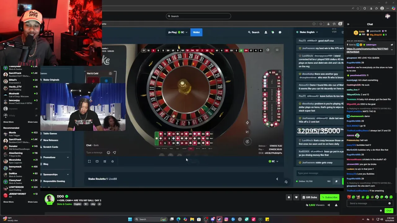
Task: Click the Stake Search magnifier button
Action: (x=253, y=32)
